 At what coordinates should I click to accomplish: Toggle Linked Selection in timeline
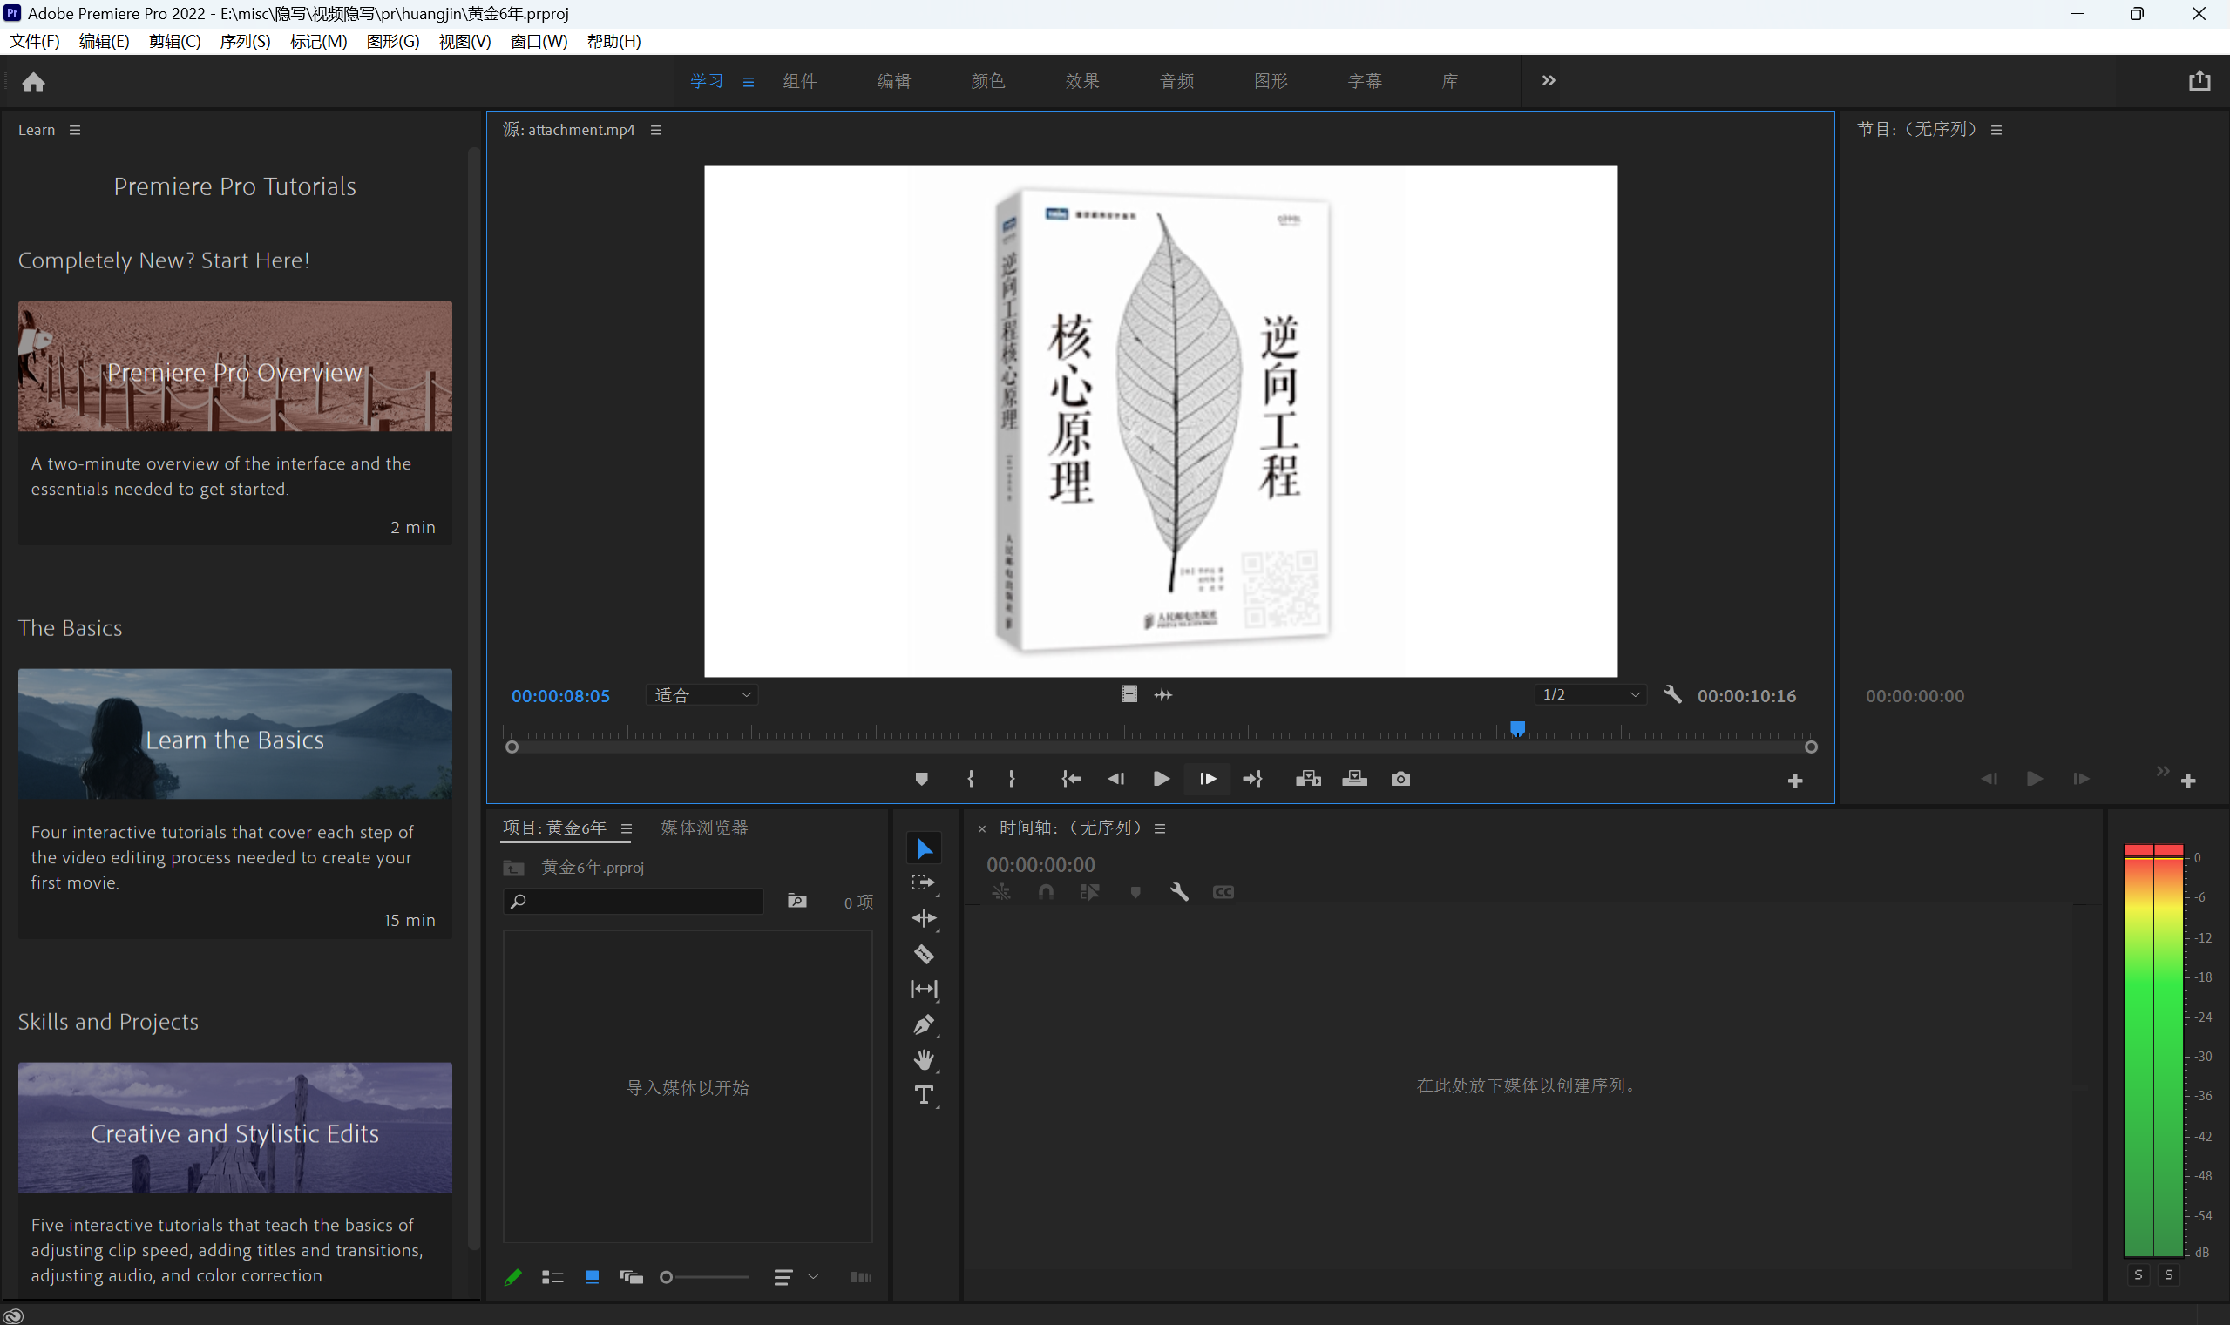(x=1089, y=892)
